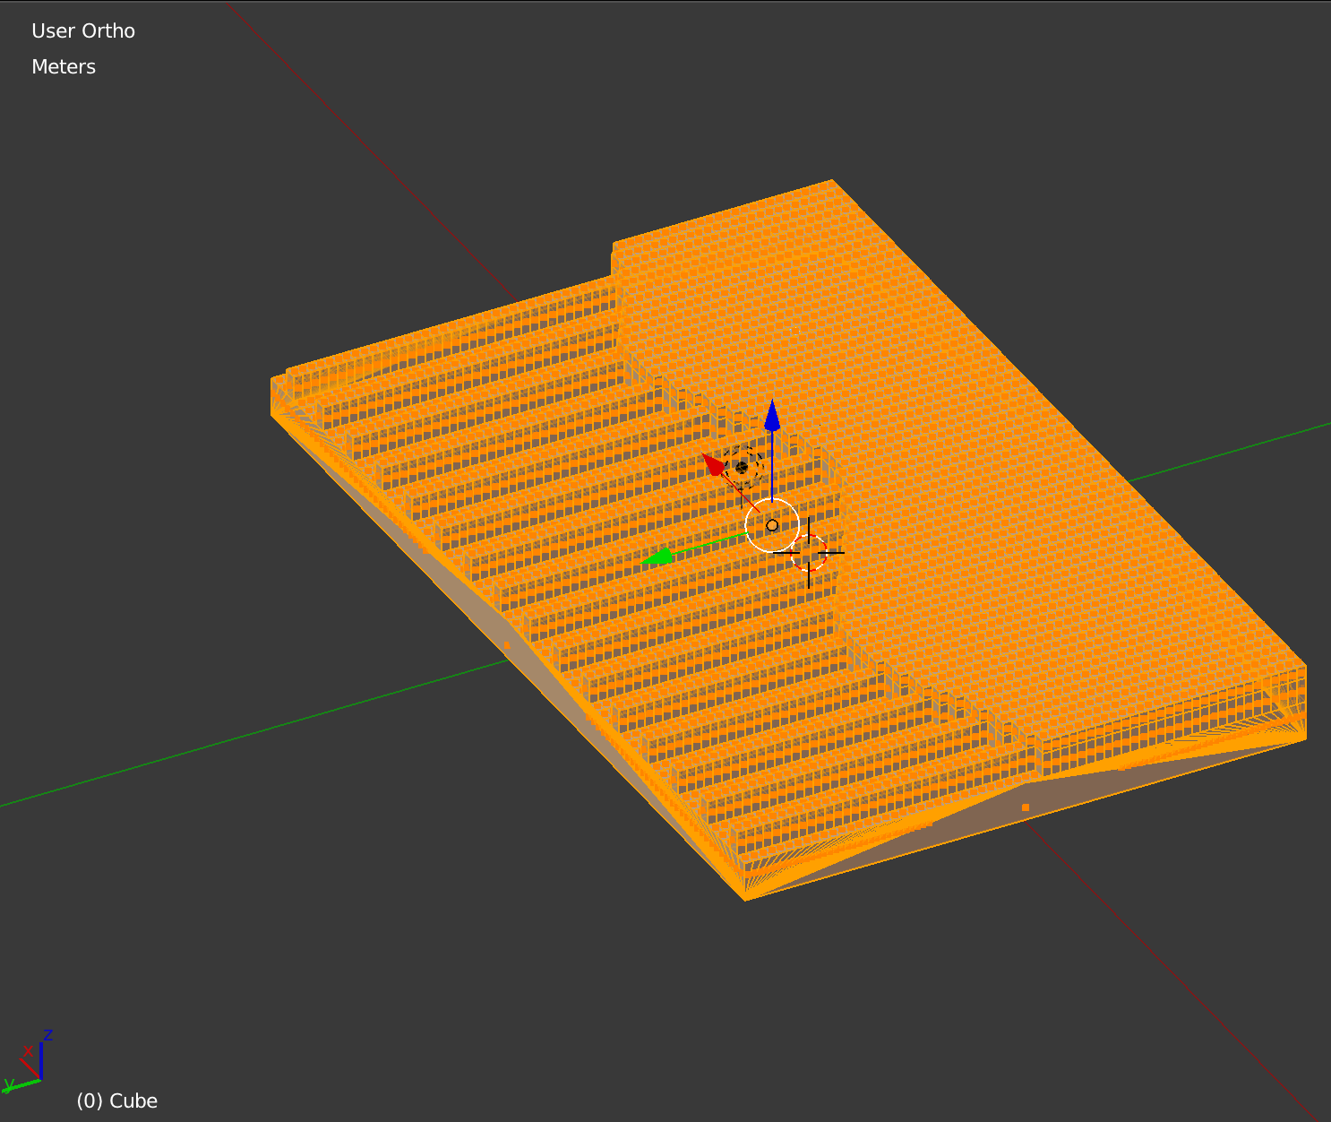This screenshot has width=1331, height=1122.
Task: Click the 'Meters' unit label
Action: click(64, 66)
